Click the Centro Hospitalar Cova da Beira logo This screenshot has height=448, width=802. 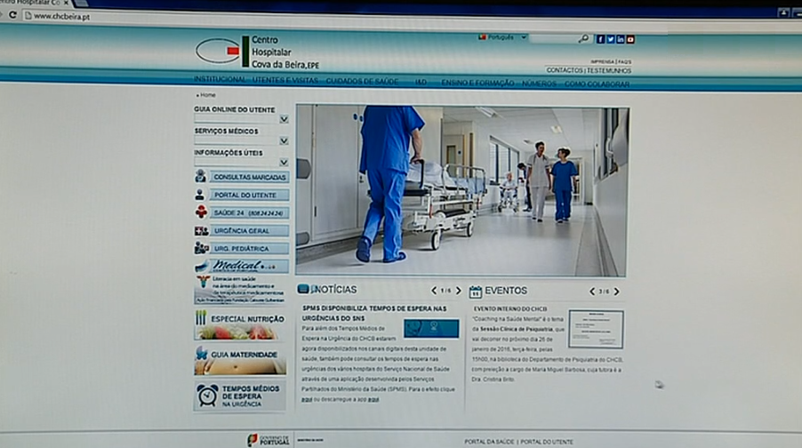point(257,52)
